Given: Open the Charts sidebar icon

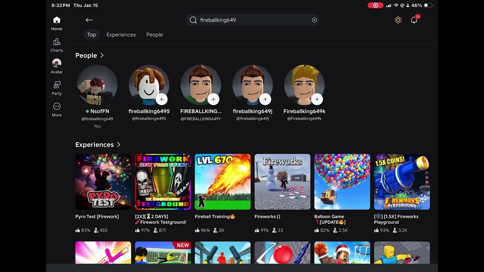Looking at the screenshot, I should 57,45.
